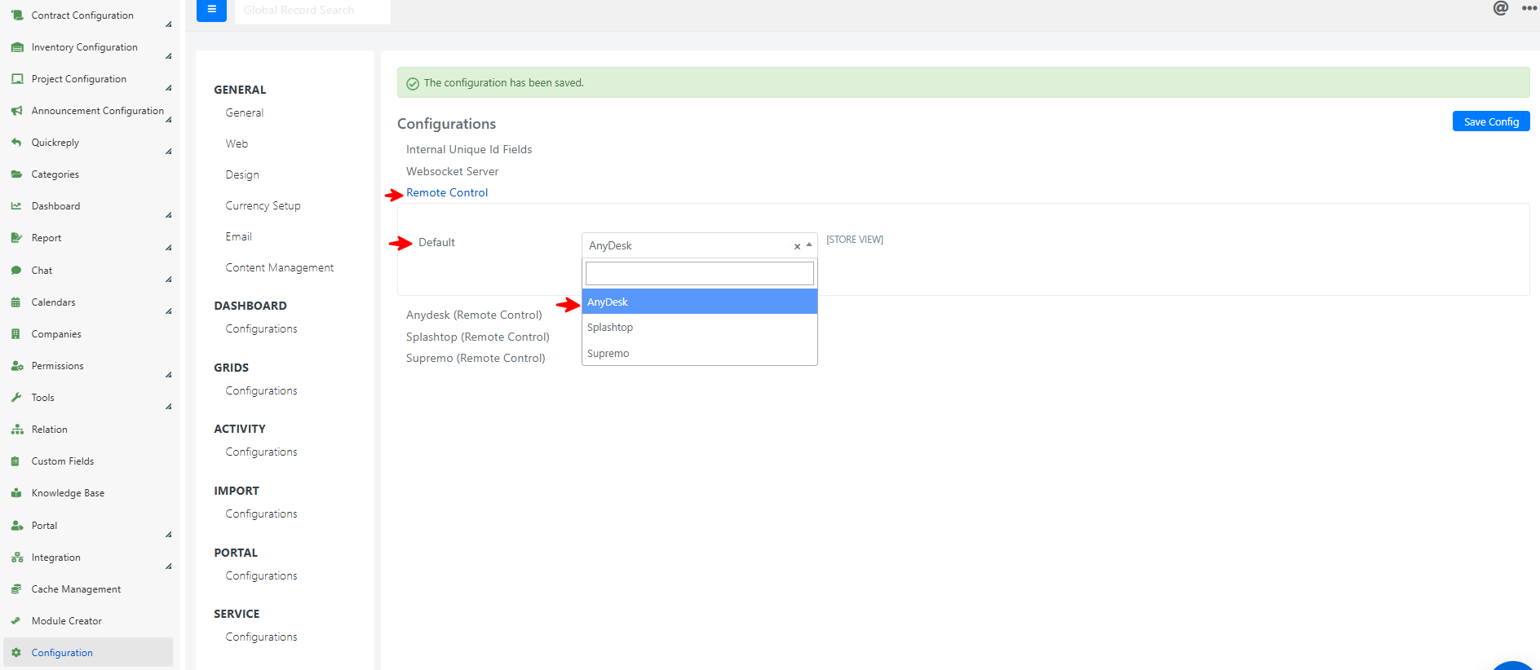
Task: Open Supremo (Remote Control) section
Action: (x=476, y=358)
